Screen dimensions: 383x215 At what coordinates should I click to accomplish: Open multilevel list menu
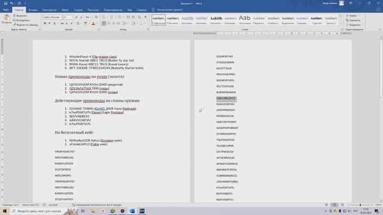point(120,17)
